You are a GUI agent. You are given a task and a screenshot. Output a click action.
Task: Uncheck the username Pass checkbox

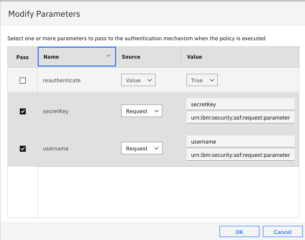tap(23, 149)
